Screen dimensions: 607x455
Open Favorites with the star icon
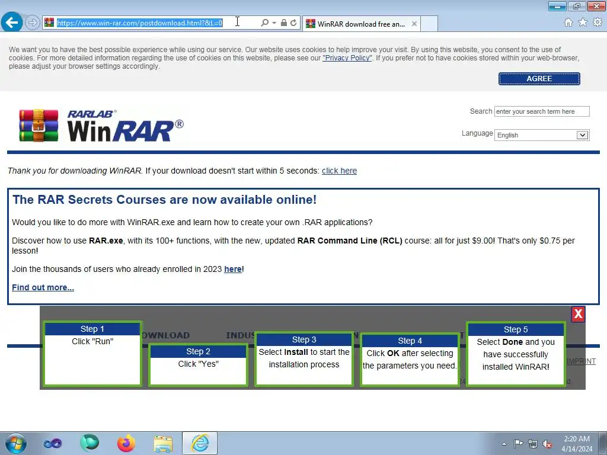583,23
